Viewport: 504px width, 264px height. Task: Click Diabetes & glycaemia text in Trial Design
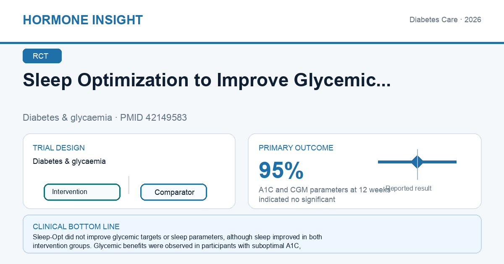coord(69,161)
